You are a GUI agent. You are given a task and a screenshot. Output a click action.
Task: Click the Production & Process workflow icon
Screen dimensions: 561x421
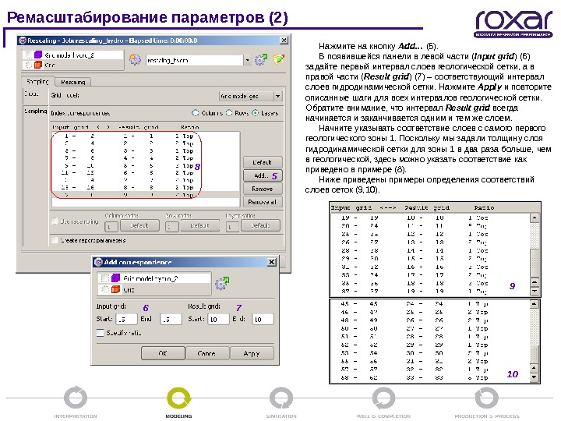click(x=486, y=398)
